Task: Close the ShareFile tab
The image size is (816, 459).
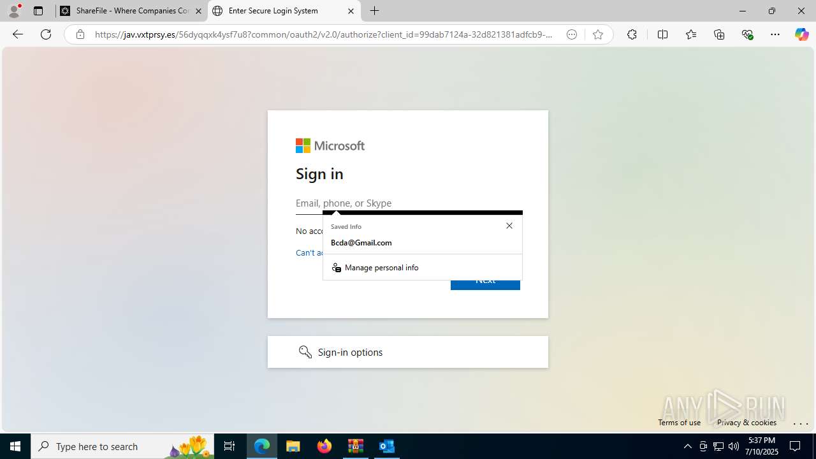Action: click(x=198, y=11)
